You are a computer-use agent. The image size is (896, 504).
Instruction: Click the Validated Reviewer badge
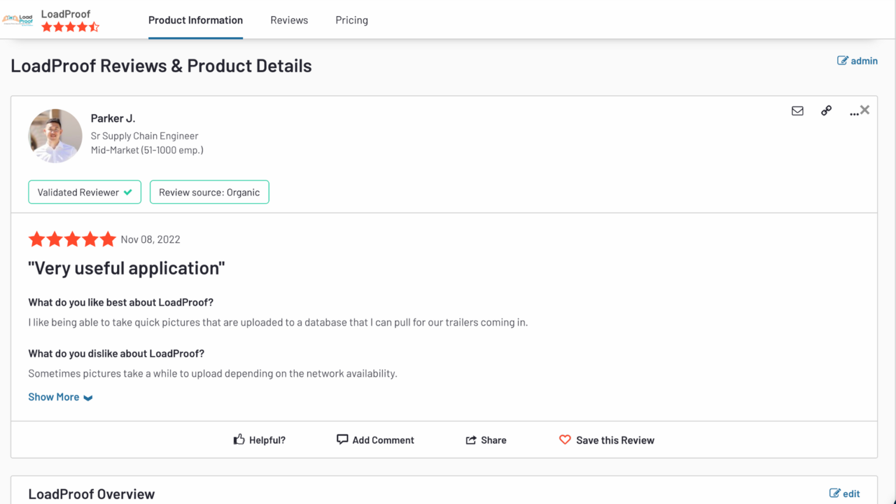(x=85, y=192)
